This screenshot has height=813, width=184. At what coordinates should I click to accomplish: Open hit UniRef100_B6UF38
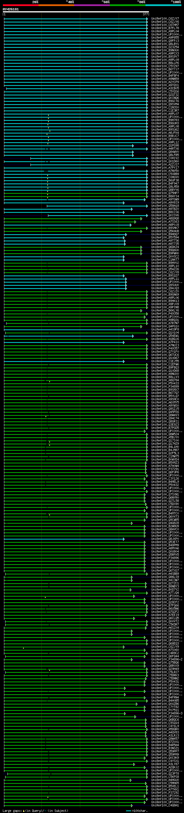pos(165,180)
